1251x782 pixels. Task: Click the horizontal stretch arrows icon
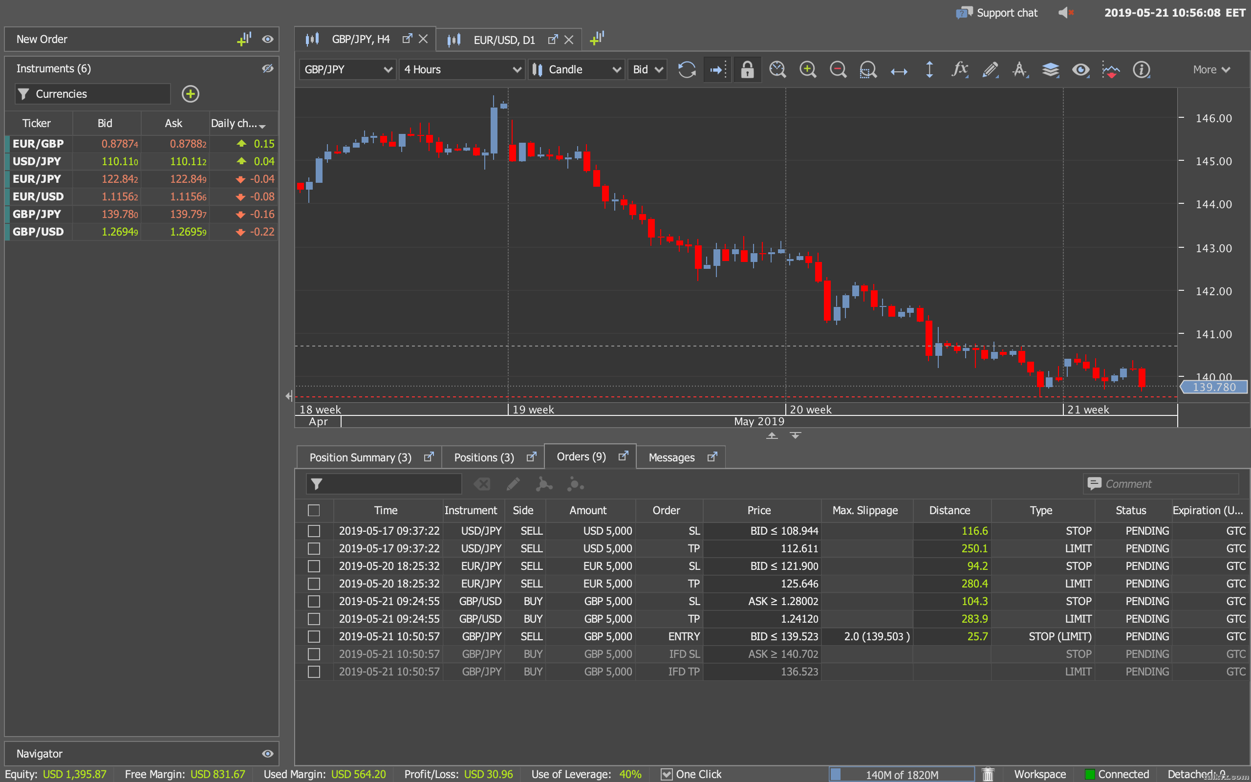(899, 71)
